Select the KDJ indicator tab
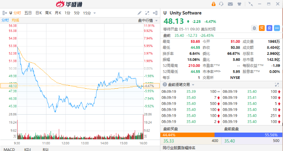Image resolution: width=283 pixels, height=151 pixels. [x=28, y=149]
